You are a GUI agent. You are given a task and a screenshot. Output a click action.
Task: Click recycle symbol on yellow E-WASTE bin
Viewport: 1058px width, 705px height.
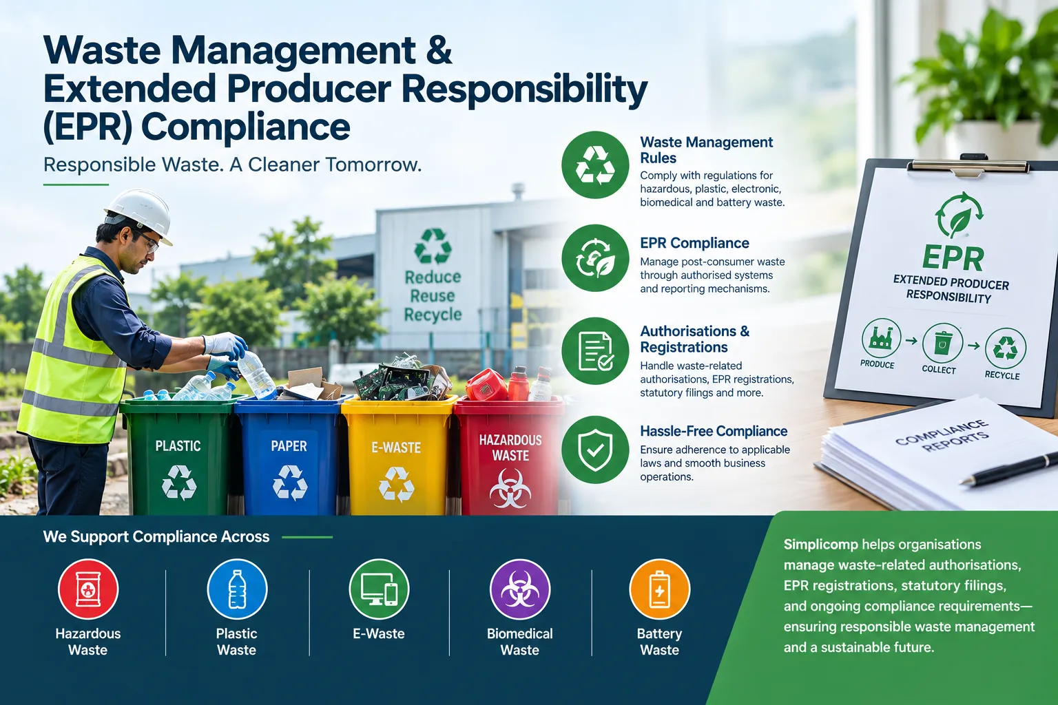click(397, 484)
